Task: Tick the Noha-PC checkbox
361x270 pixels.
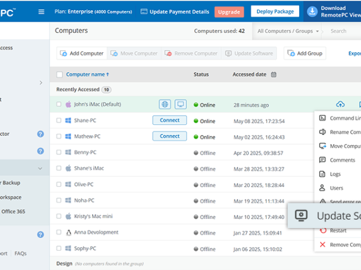Action: (x=59, y=200)
